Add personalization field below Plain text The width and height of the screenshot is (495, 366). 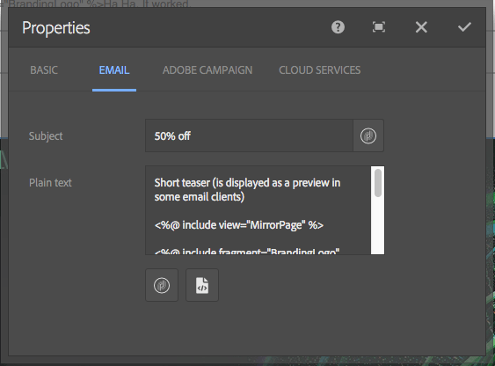[162, 285]
